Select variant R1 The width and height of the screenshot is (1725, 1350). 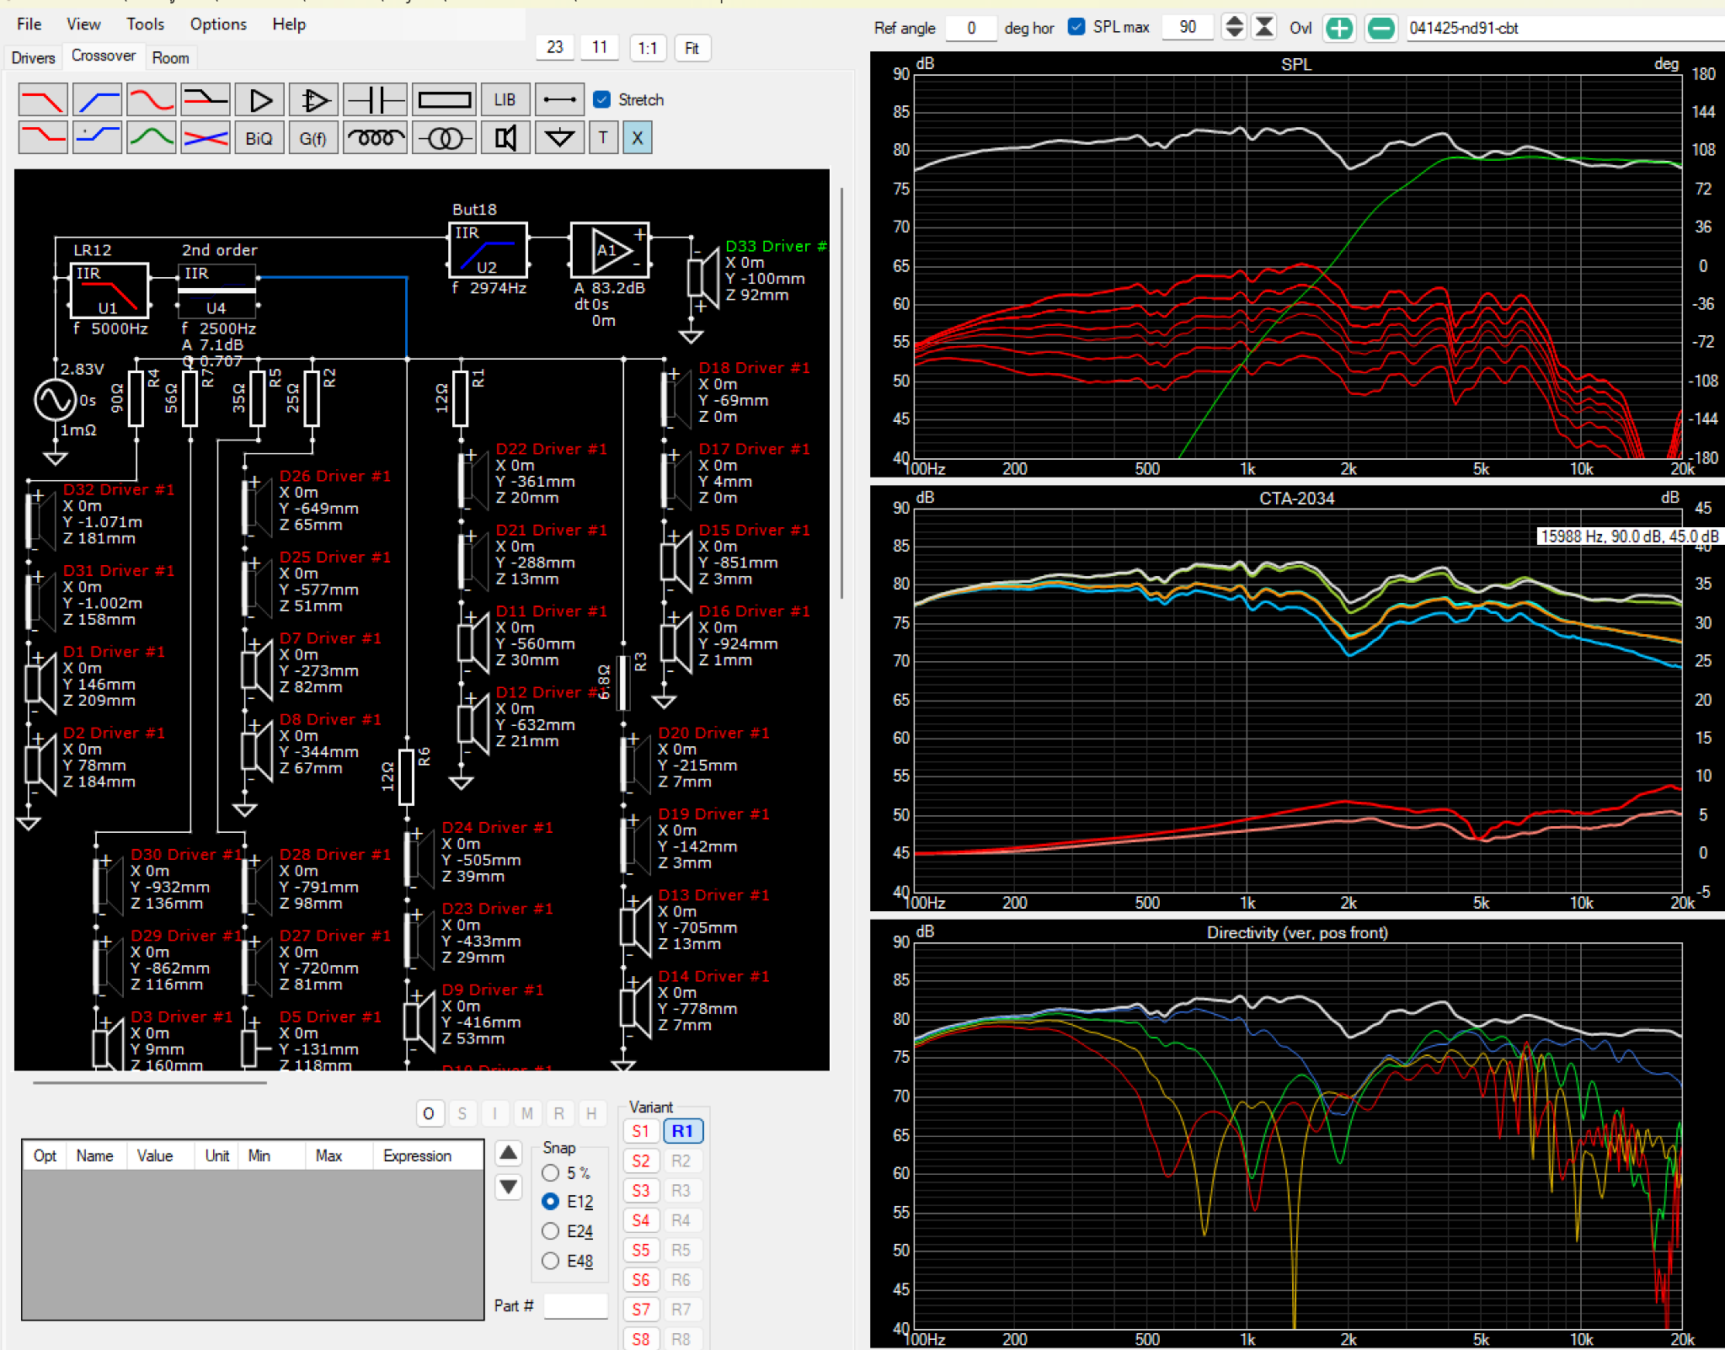point(682,1131)
